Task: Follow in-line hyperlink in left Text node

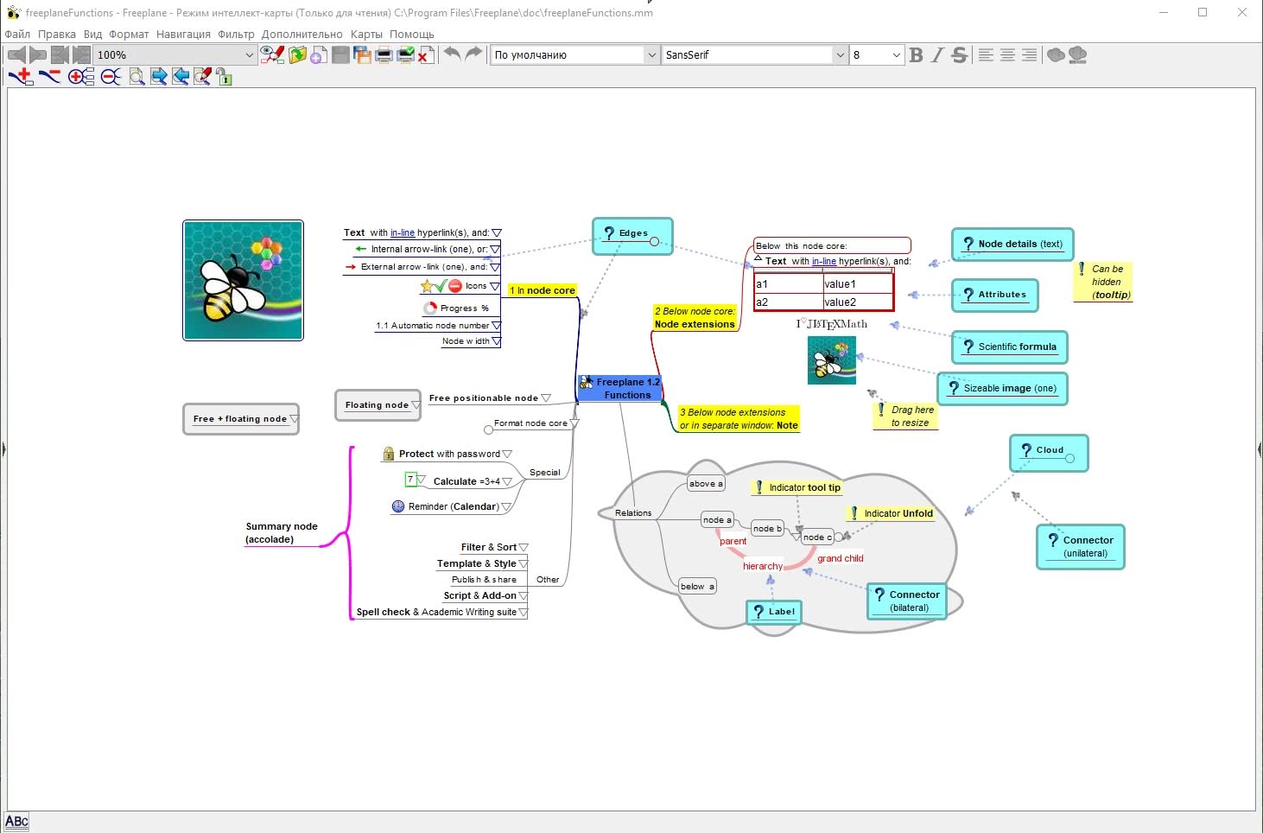Action: (x=403, y=233)
